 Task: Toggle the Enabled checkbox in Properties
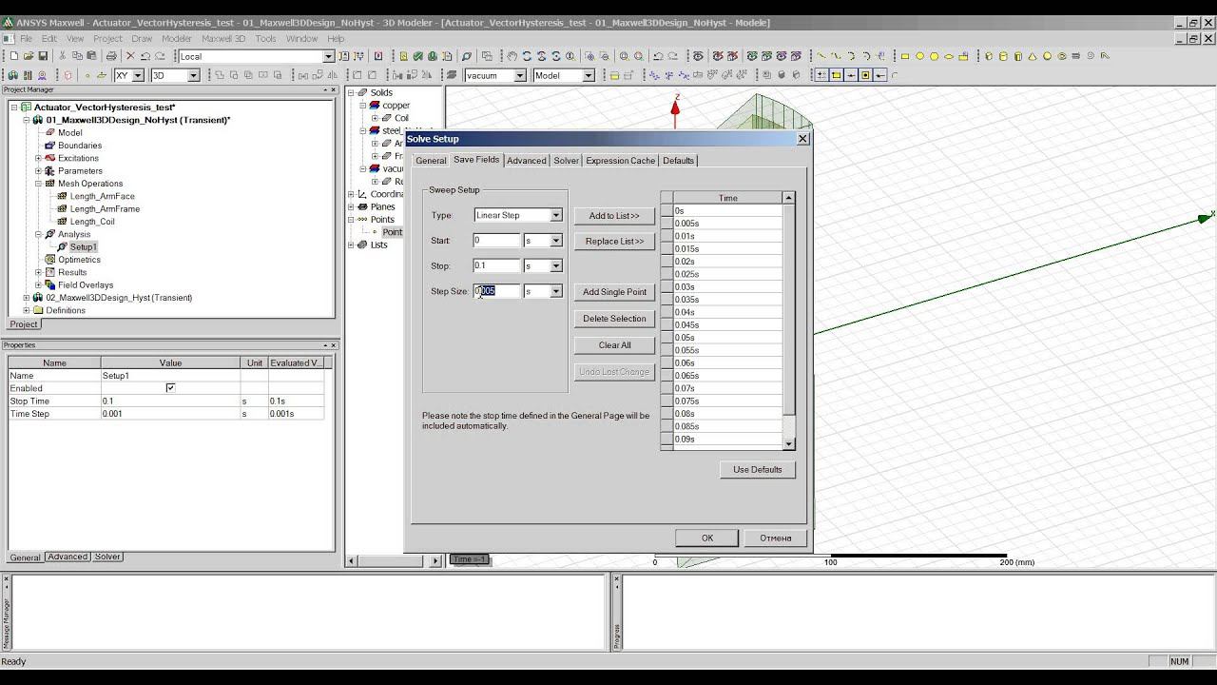[170, 388]
